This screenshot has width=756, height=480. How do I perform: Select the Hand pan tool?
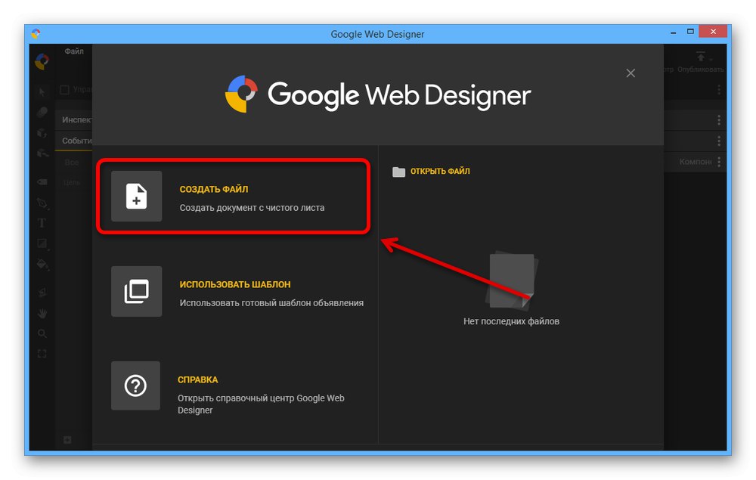pos(42,313)
